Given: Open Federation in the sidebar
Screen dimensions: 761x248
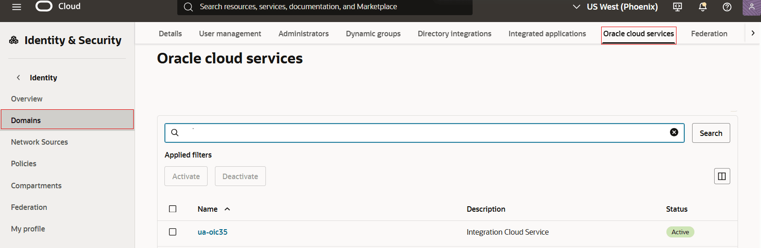Looking at the screenshot, I should [x=29, y=207].
